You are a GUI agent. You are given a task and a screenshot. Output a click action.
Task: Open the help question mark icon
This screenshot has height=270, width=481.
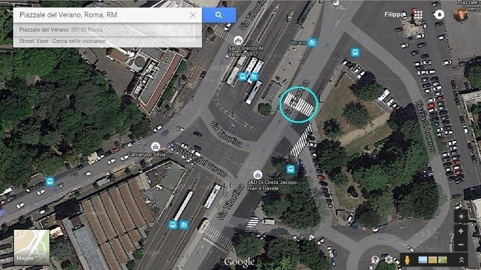[375, 260]
